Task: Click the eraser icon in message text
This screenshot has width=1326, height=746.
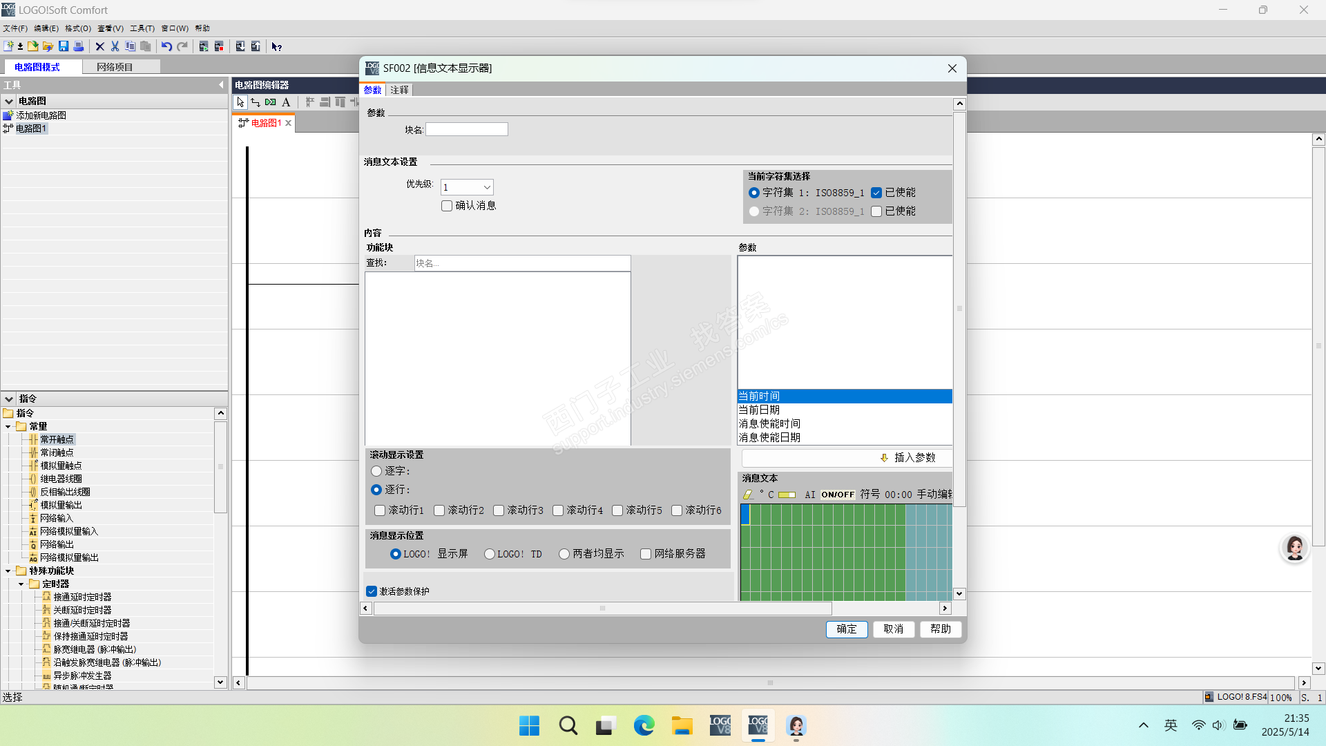Action: tap(748, 495)
